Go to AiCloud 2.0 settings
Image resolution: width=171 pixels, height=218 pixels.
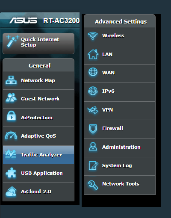pyautogui.click(x=38, y=191)
